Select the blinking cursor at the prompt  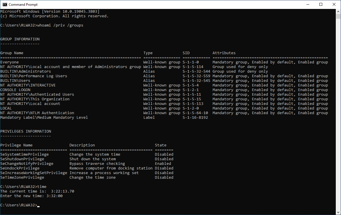[x=38, y=205]
